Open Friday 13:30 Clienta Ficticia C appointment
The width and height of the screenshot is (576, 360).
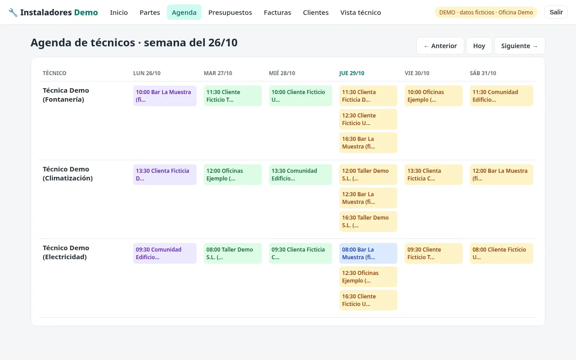pos(433,175)
